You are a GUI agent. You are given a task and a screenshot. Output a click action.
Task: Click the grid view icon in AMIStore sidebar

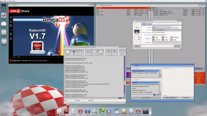[x=11, y=21]
